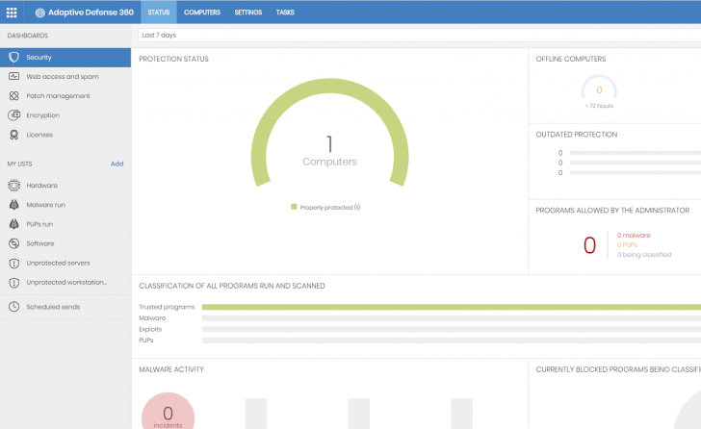Click the Trusted programs green bar
Viewport: 701px width, 429px height.
pos(451,307)
